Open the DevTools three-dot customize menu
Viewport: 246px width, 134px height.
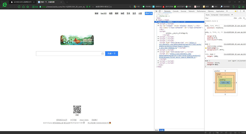pos(240,11)
